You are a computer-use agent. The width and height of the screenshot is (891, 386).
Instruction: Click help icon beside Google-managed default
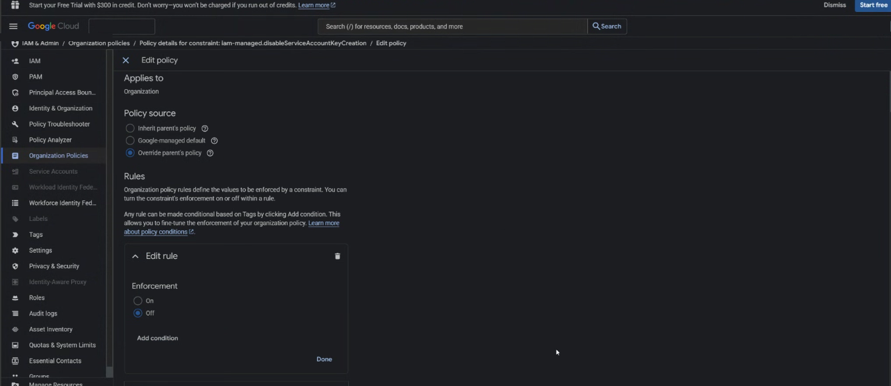(x=214, y=140)
